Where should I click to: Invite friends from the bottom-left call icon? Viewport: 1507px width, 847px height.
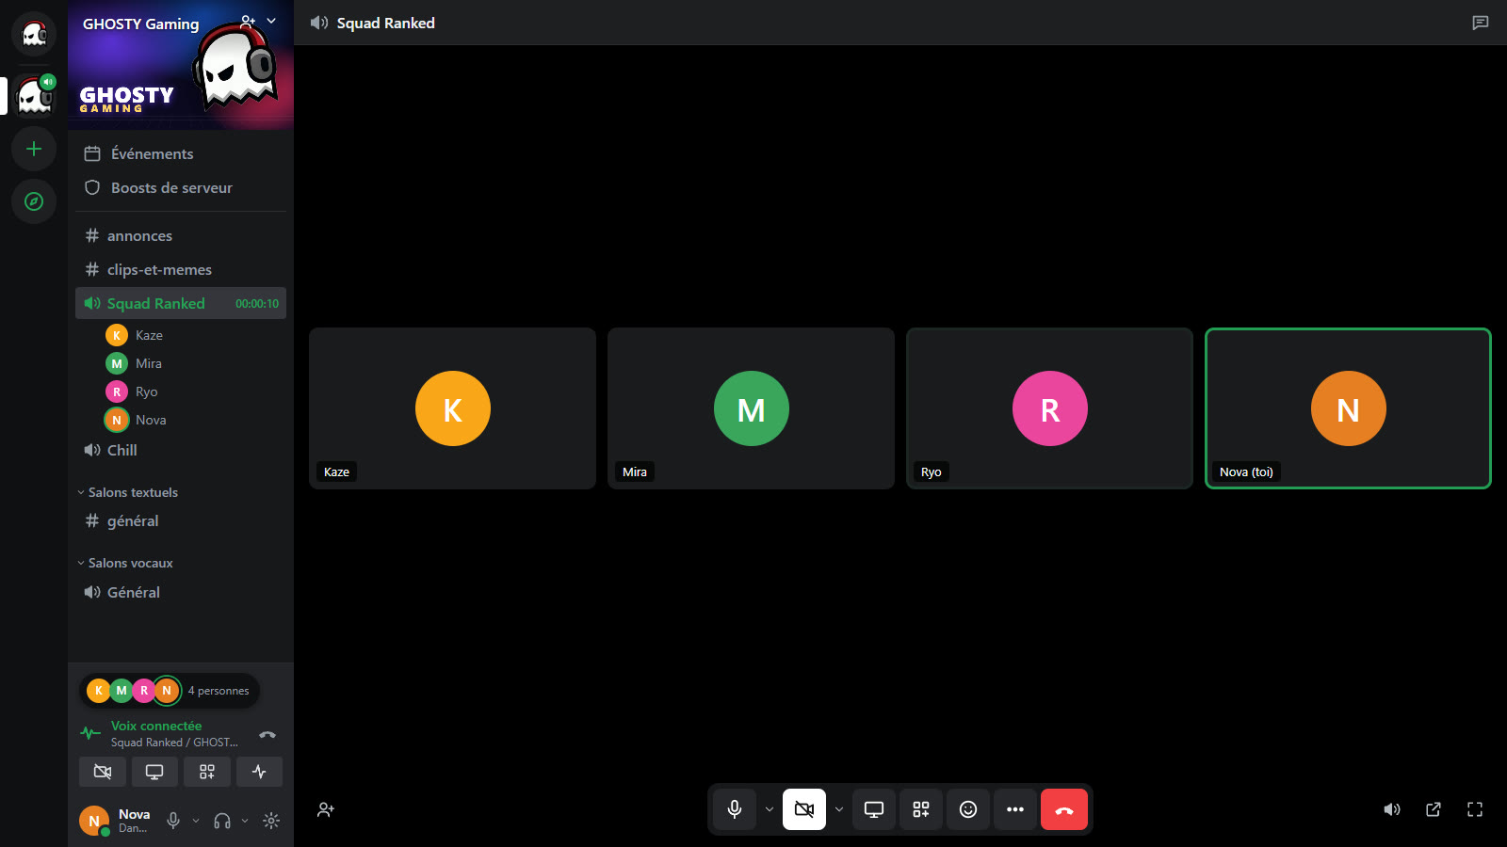[x=326, y=809]
